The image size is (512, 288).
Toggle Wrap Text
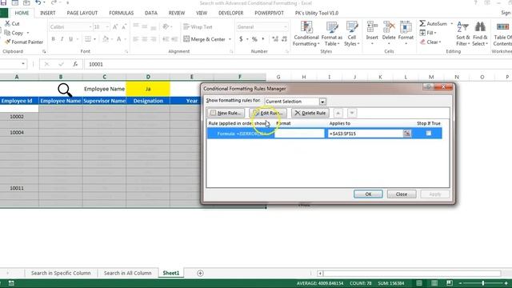[x=198, y=26]
